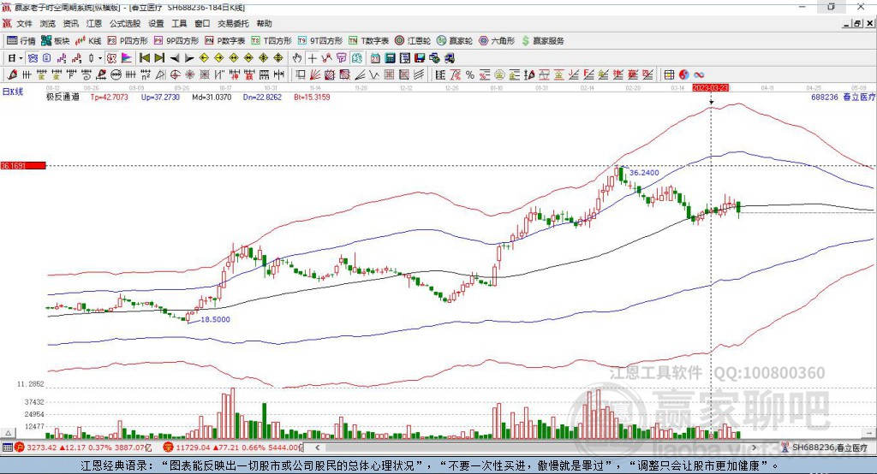The height and width of the screenshot is (474, 877).
Task: Select the hand pan tool
Action: coord(297,58)
